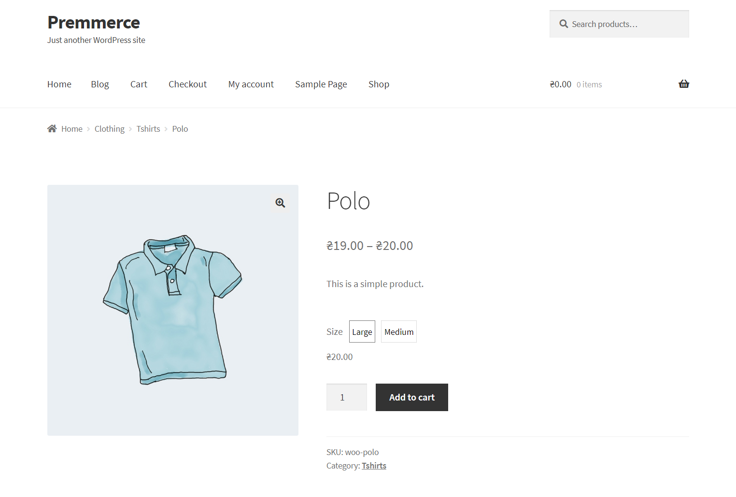The image size is (736, 497).
Task: Open the Checkout page from navigation
Action: (187, 84)
